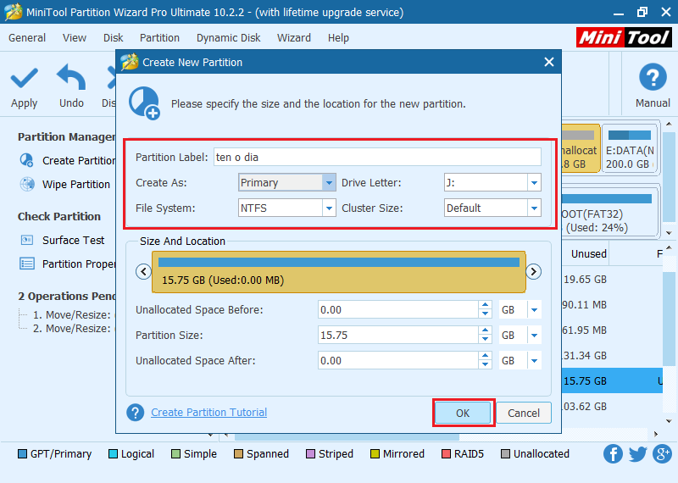Click the Apply checkmark icon
This screenshot has width=678, height=483.
[x=25, y=78]
